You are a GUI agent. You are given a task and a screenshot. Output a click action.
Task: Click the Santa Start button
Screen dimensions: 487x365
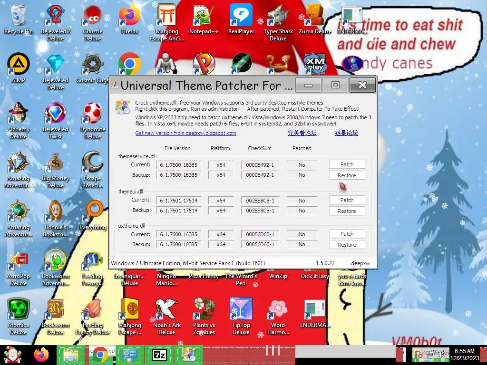coord(12,355)
